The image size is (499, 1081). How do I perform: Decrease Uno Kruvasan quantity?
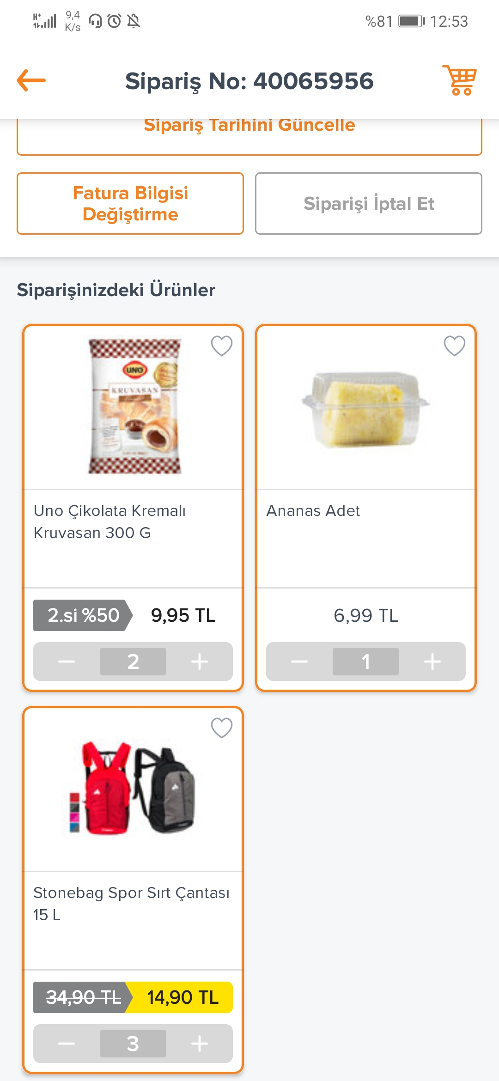[x=67, y=662]
